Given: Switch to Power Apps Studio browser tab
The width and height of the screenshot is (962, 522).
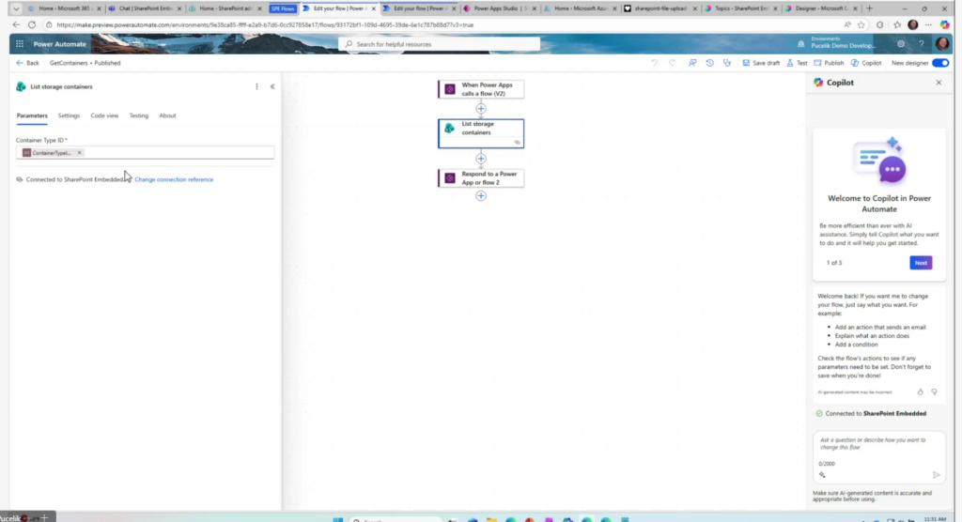Looking at the screenshot, I should coord(499,8).
